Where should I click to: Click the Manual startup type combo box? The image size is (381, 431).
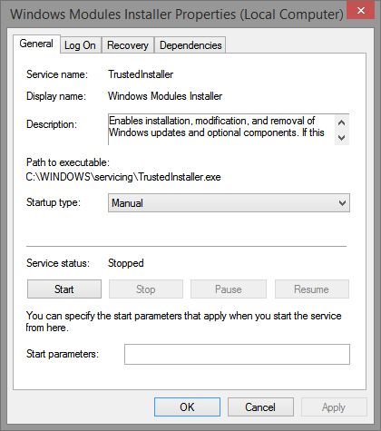pyautogui.click(x=229, y=203)
